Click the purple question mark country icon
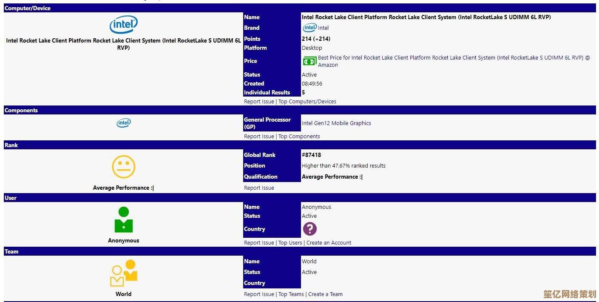The width and height of the screenshot is (599, 302). point(309,229)
